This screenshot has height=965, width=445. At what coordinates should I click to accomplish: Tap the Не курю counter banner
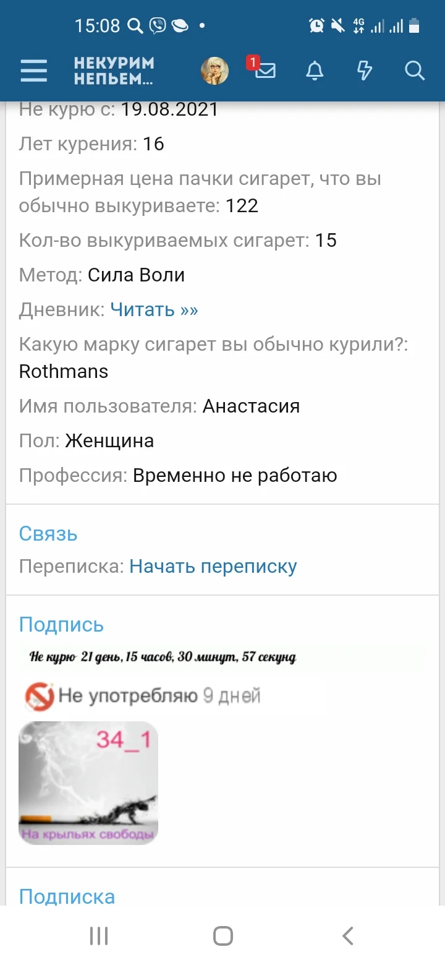pyautogui.click(x=158, y=658)
